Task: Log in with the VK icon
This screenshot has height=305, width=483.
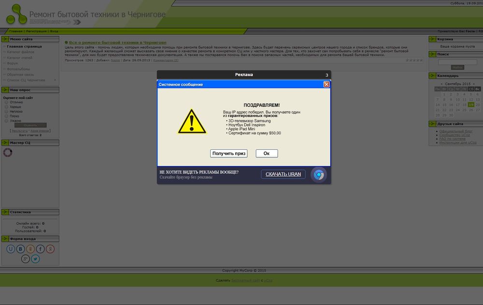Action: 20,249
